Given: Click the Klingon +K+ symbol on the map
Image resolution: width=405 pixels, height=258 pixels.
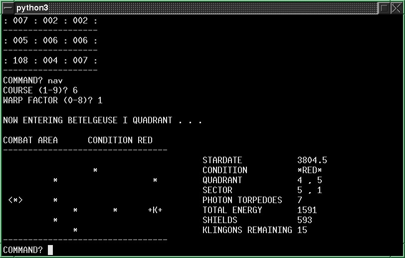Looking at the screenshot, I should click(x=155, y=210).
